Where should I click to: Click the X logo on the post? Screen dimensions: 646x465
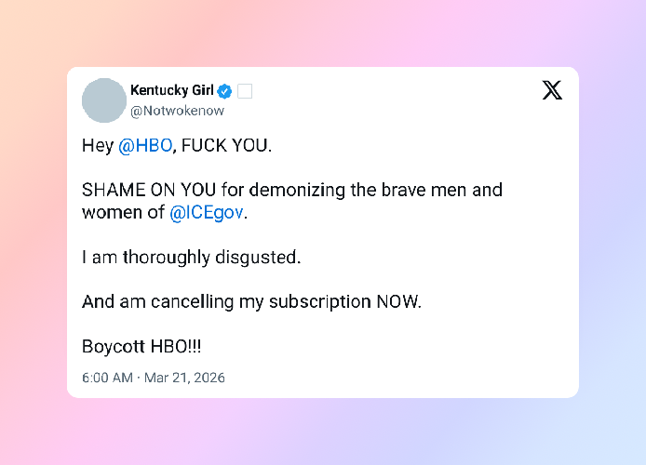[552, 90]
